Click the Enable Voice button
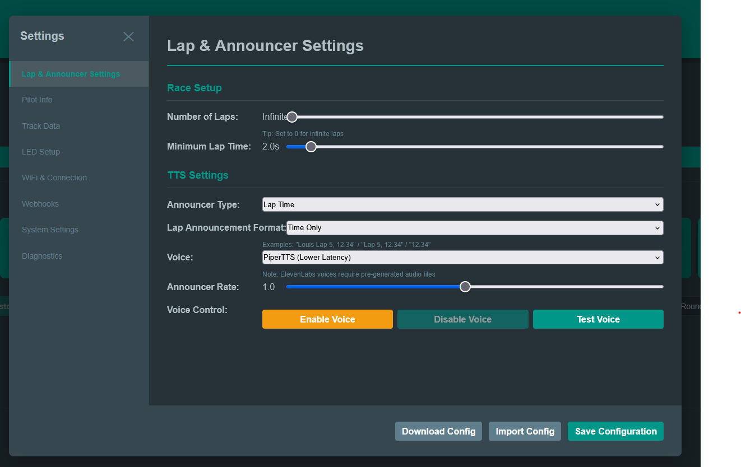This screenshot has height=467, width=741. (x=327, y=319)
